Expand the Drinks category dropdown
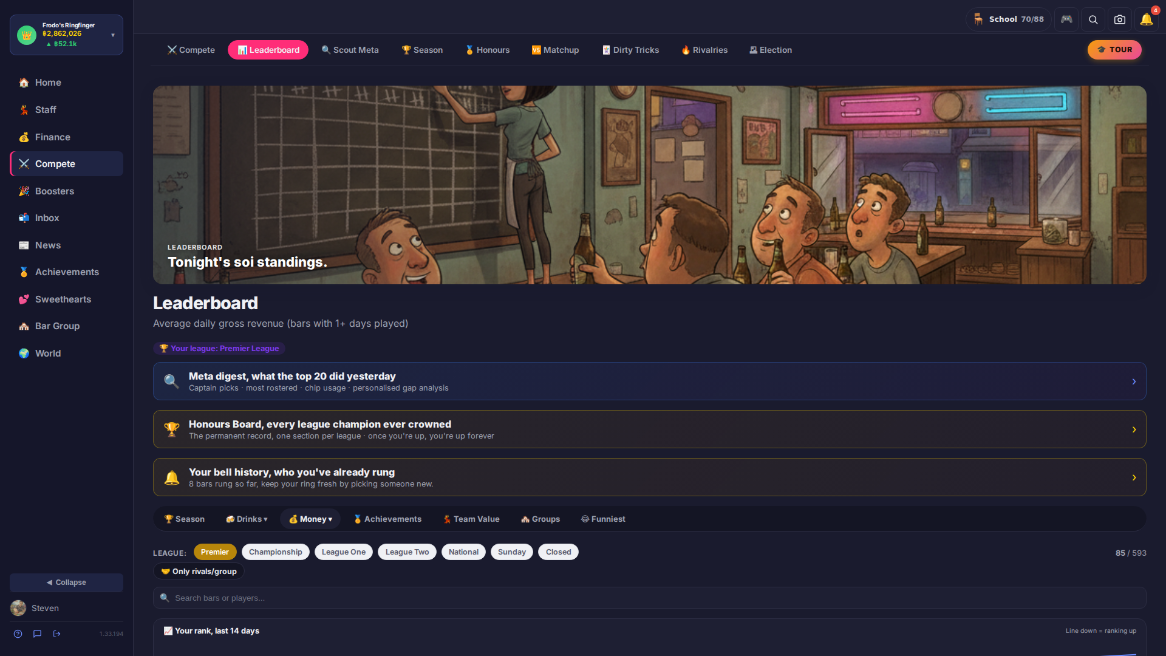 point(247,519)
